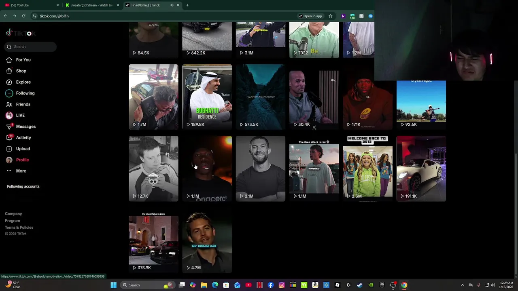Open the video with 573.5K views
Screen dimensions: 518x291
tap(261, 97)
